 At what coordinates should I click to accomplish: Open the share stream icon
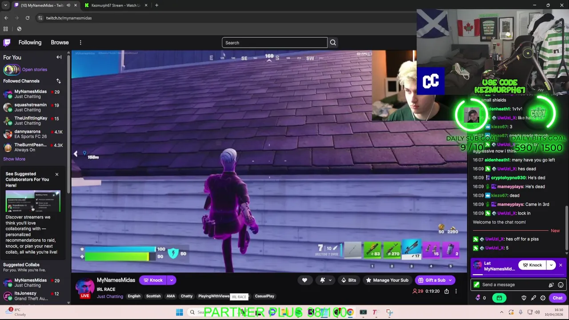(446, 291)
